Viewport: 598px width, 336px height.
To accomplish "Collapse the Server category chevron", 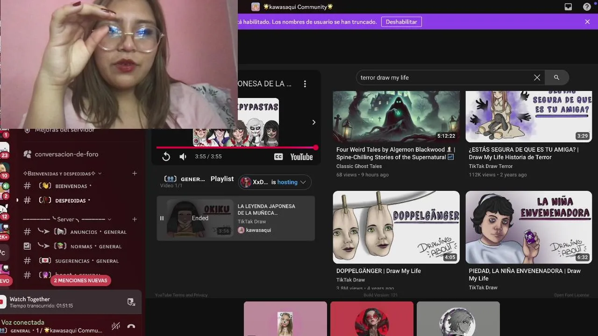I will (109, 219).
